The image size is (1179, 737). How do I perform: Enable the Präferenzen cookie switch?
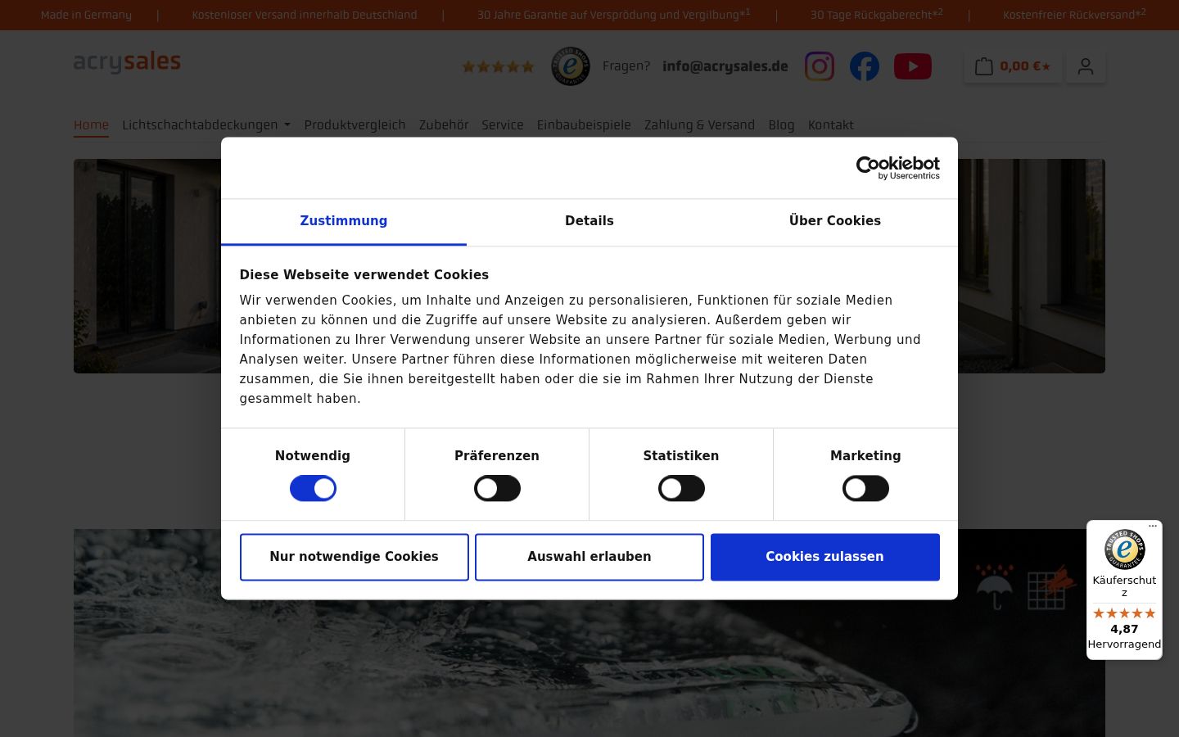click(497, 489)
